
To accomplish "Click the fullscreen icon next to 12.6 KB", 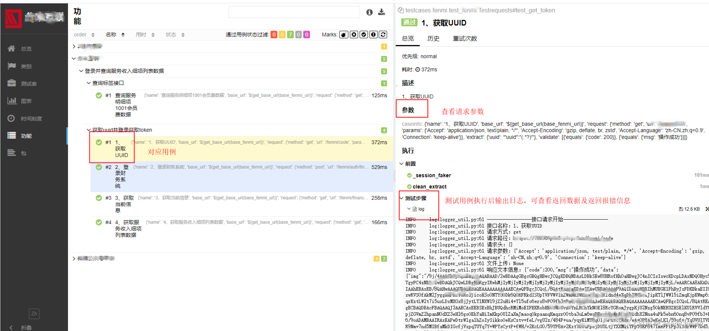I will coord(707,209).
